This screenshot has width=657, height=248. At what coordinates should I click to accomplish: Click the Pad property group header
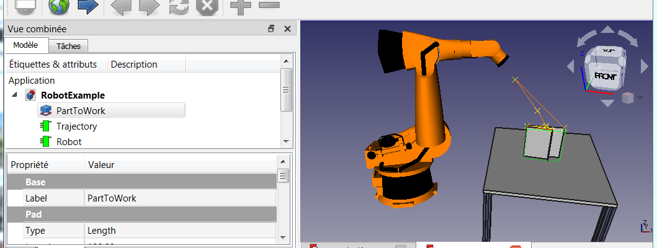pyautogui.click(x=141, y=214)
